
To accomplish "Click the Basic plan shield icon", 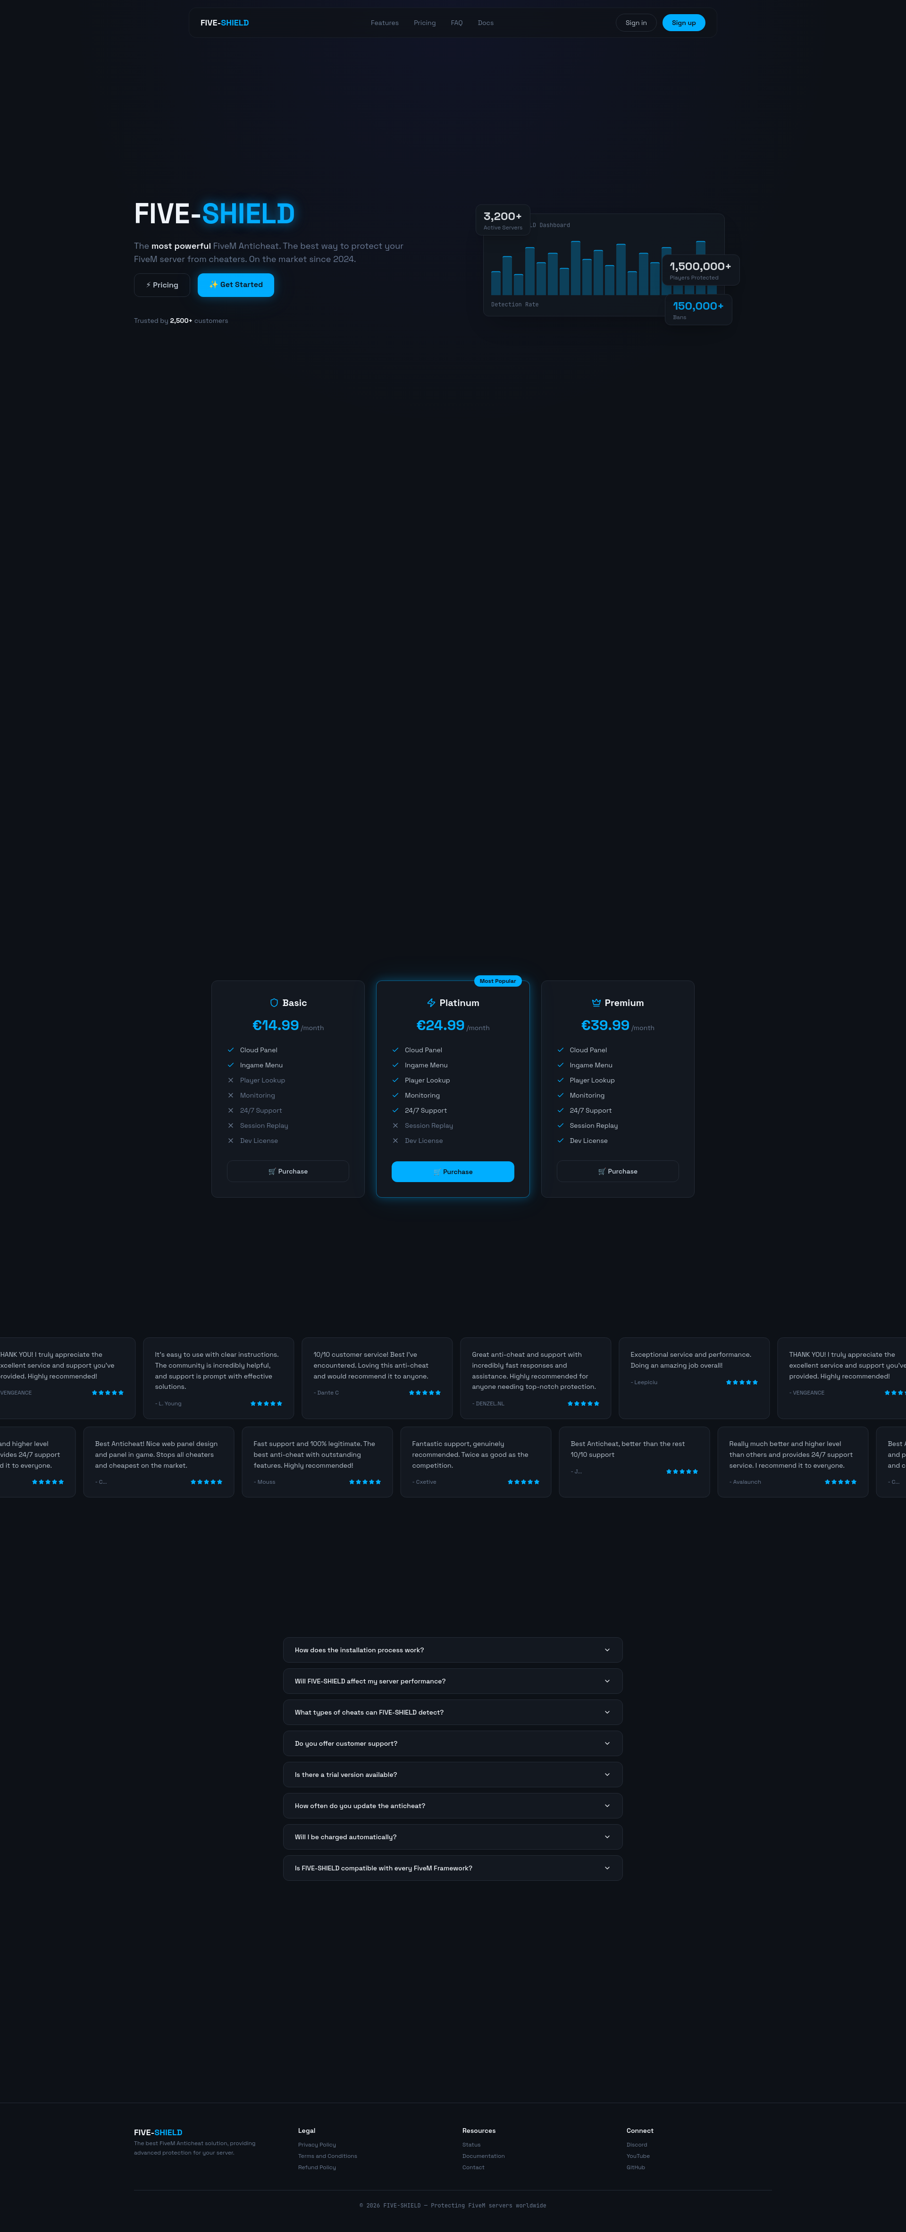I will (274, 1003).
